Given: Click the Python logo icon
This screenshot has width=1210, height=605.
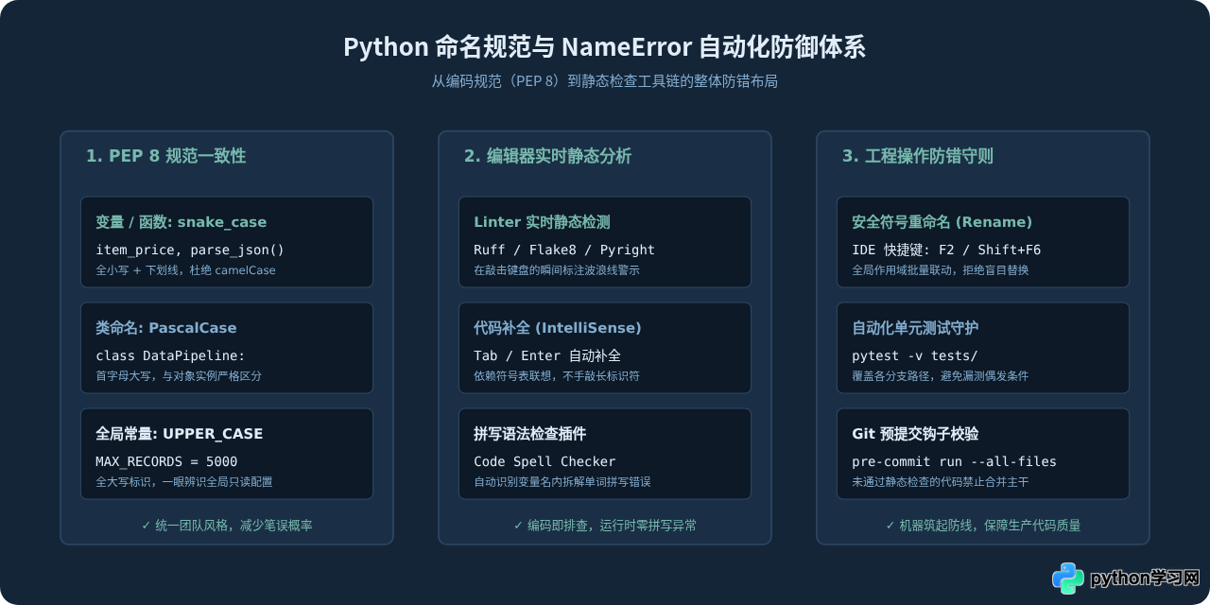Looking at the screenshot, I should click(x=1068, y=578).
